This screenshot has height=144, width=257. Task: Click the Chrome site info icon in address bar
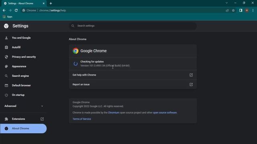point(24,10)
